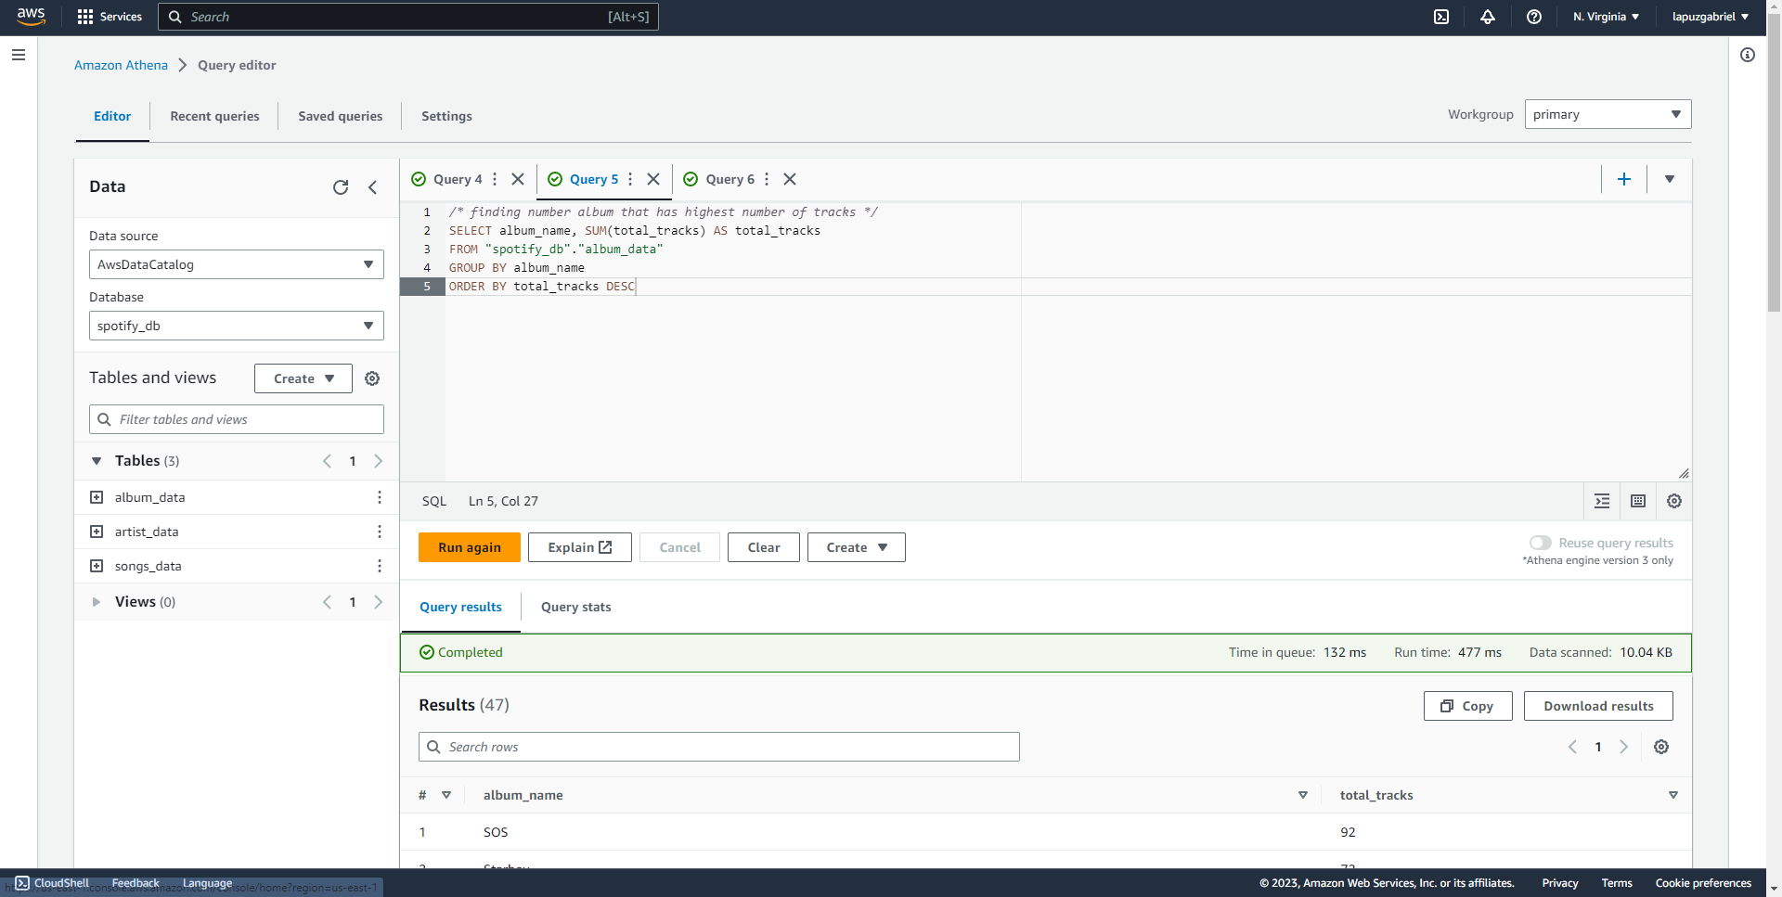Click Download results button
Image resolution: width=1782 pixels, height=897 pixels.
1598,706
